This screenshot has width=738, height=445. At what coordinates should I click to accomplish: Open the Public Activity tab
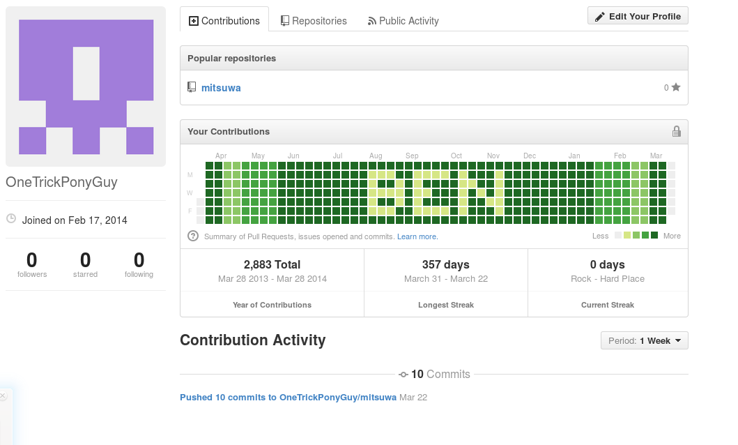tap(403, 21)
